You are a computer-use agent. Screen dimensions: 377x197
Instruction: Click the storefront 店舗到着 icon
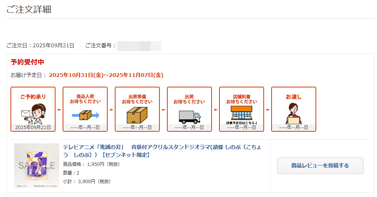(241, 113)
